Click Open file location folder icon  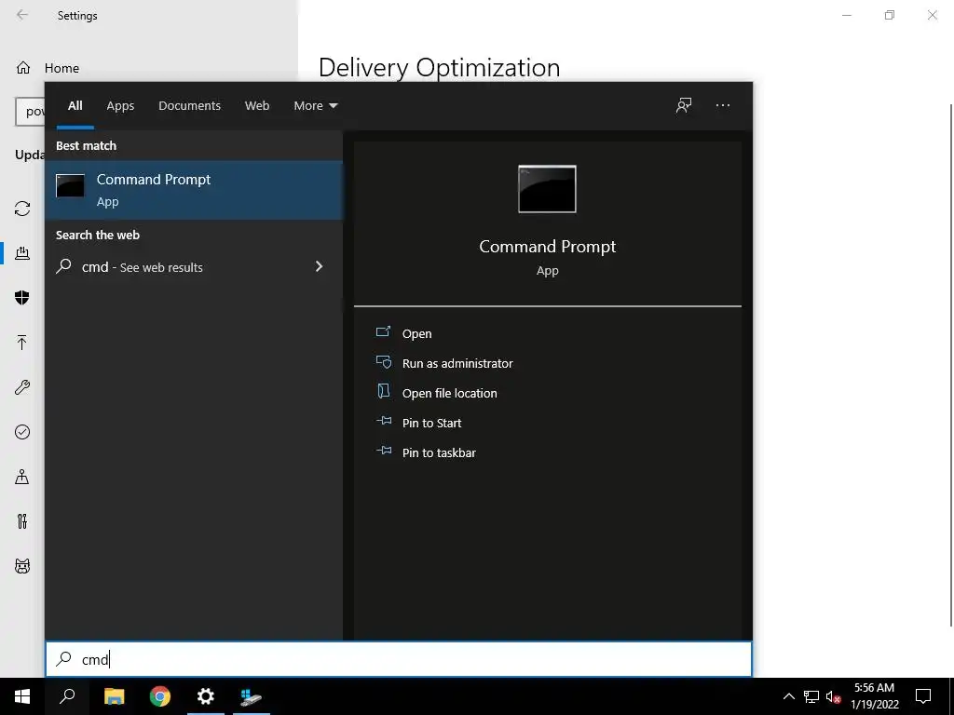tap(383, 391)
